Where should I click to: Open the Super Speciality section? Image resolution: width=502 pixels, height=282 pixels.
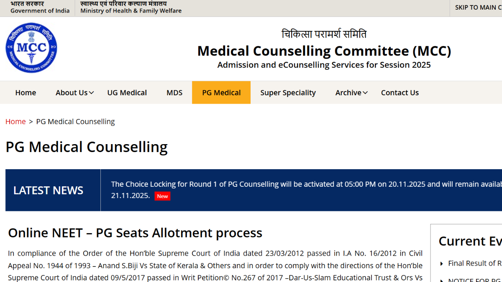pyautogui.click(x=288, y=92)
